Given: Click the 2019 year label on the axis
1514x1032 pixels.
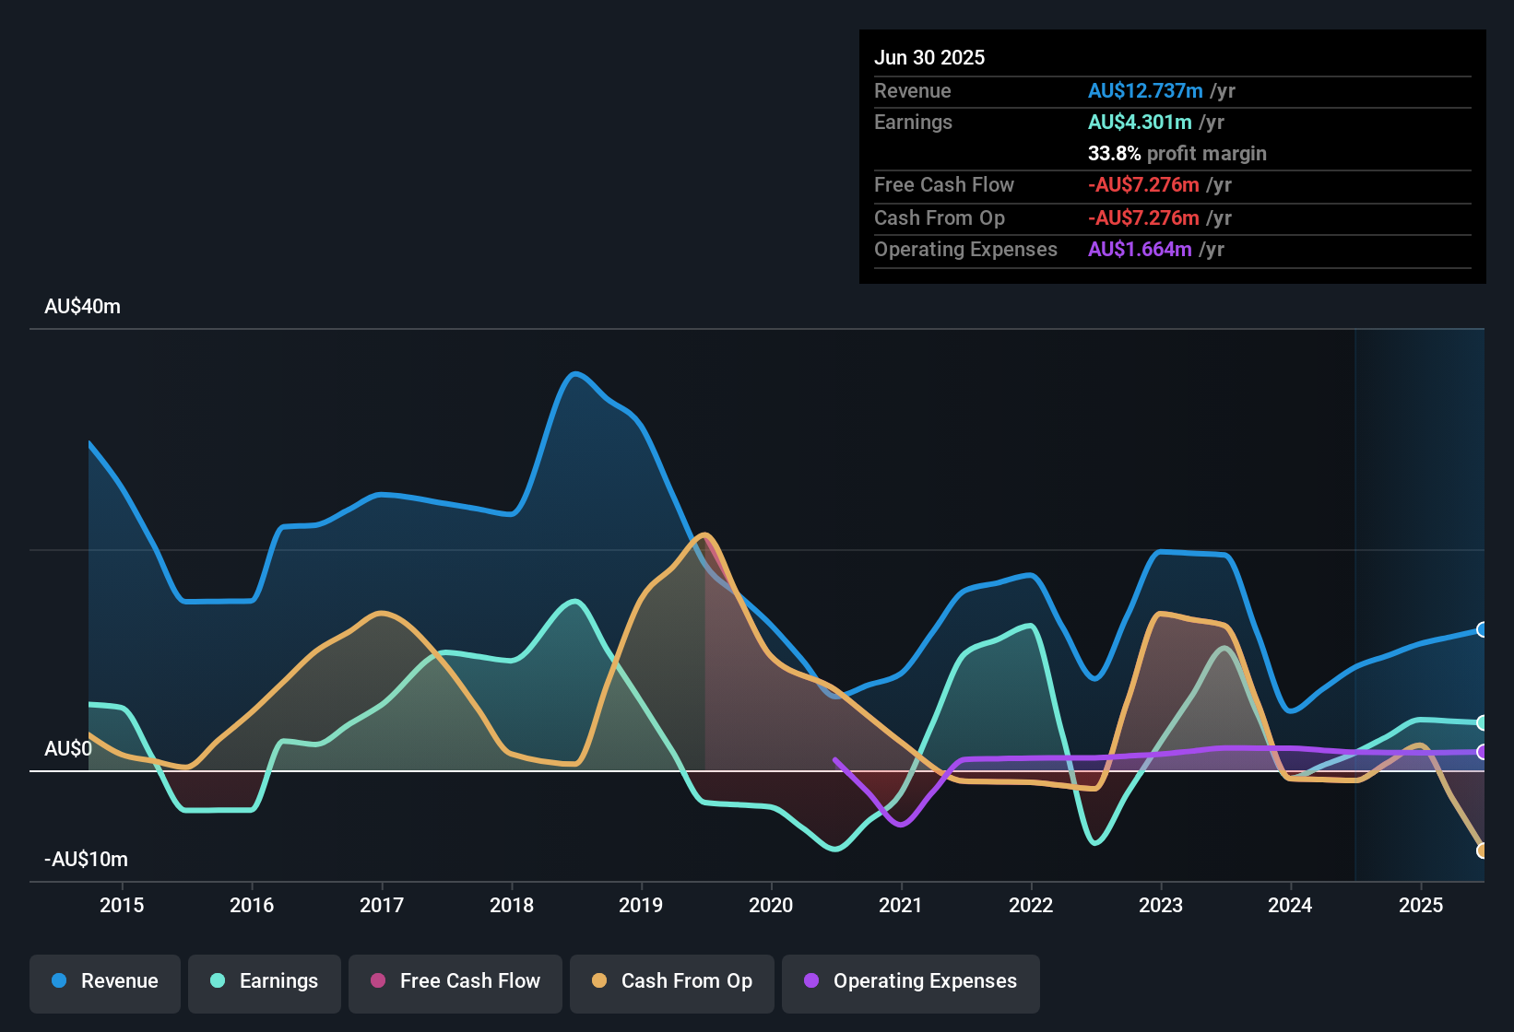Looking at the screenshot, I should (x=643, y=906).
